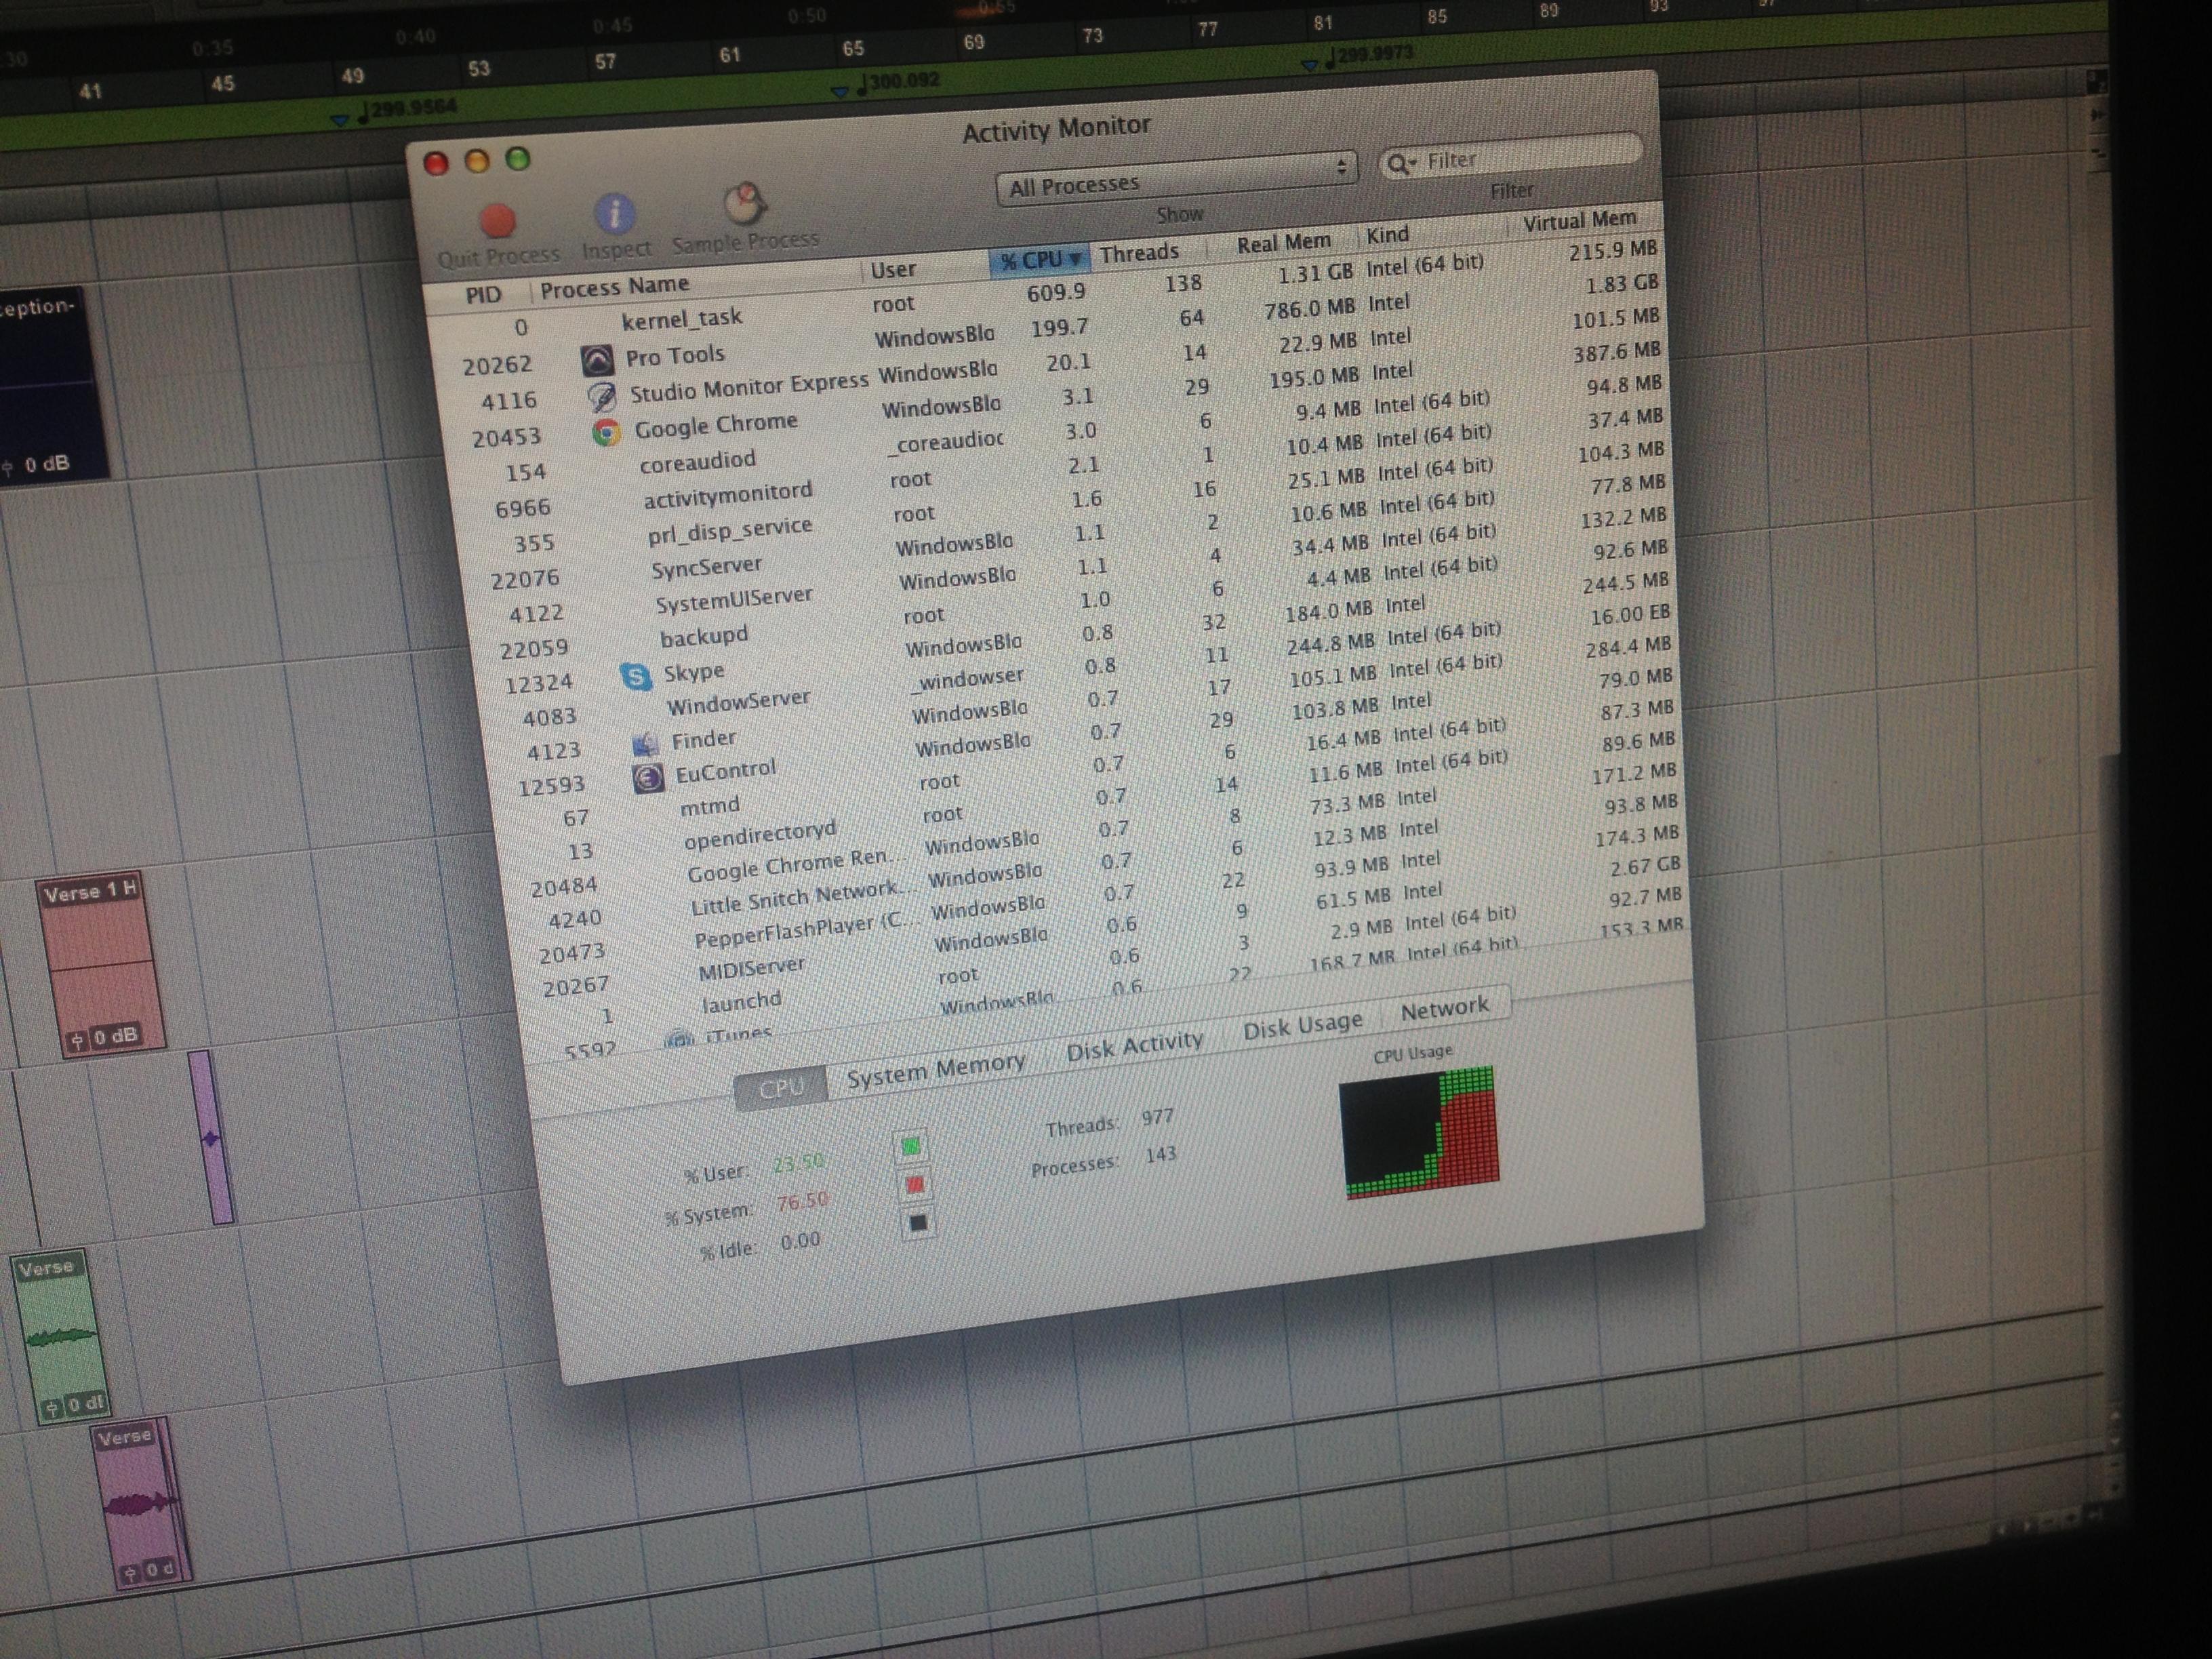Click the Virtual Mem column header
The image size is (2212, 1659).
pos(1579,220)
